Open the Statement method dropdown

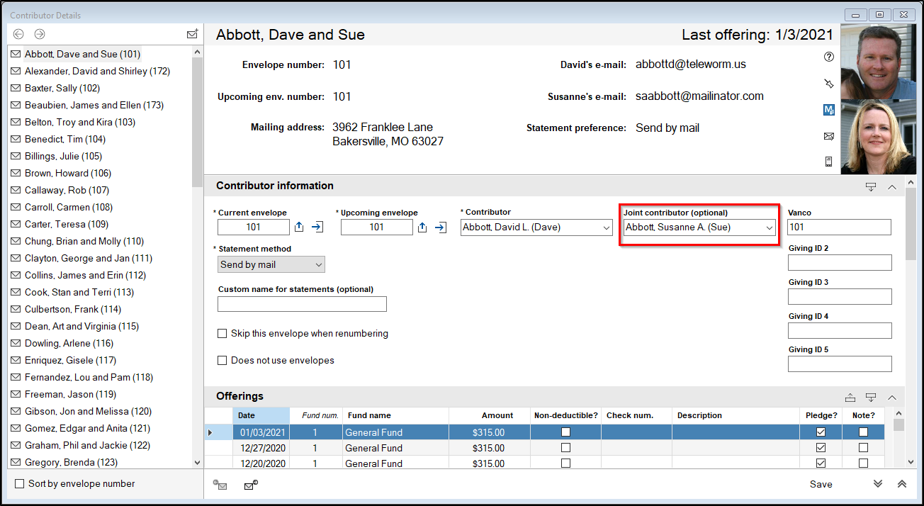click(271, 265)
